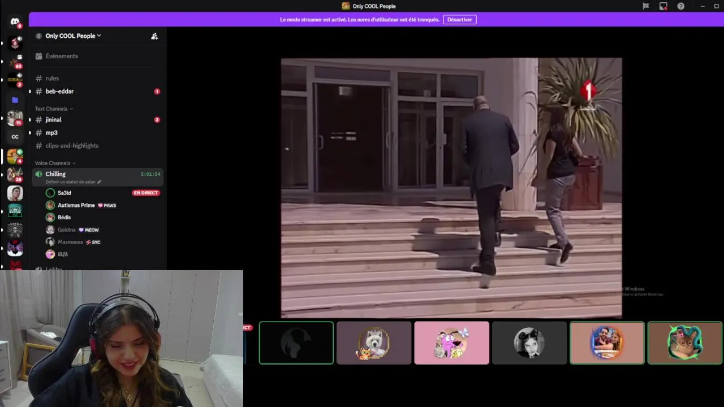Collapse the Voice Channels category
This screenshot has width=724, height=407.
click(55, 163)
